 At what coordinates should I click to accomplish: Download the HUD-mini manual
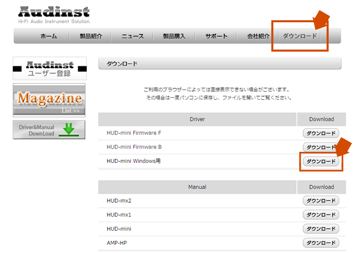click(x=321, y=229)
